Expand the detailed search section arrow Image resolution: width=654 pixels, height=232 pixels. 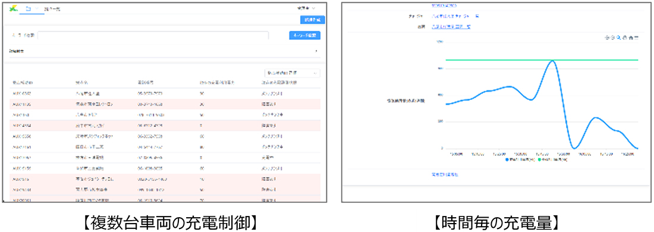coord(316,51)
